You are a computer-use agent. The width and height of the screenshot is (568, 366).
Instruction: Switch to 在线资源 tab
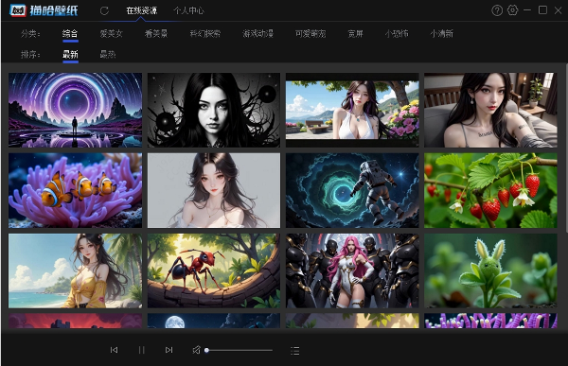[x=142, y=10]
